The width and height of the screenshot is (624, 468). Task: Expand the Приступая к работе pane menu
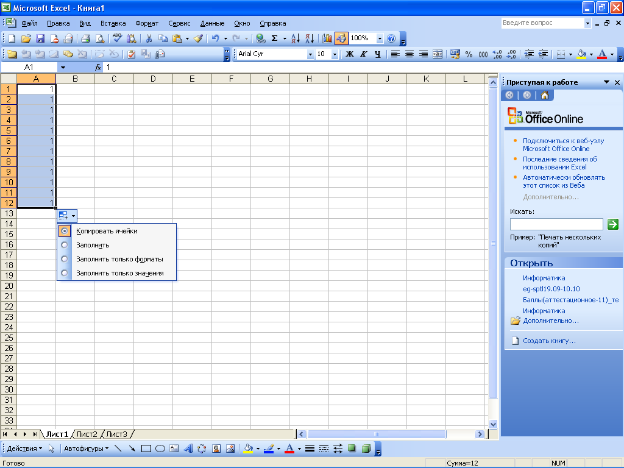click(x=606, y=82)
